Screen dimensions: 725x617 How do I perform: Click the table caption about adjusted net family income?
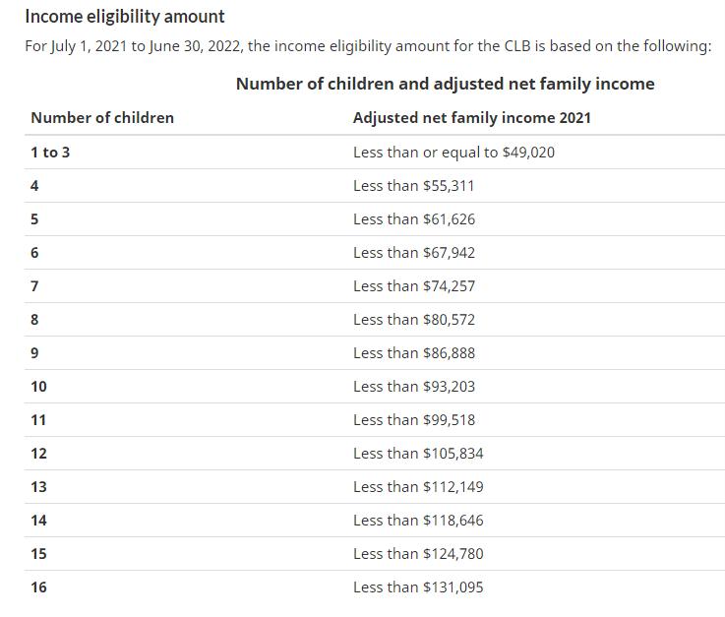pos(445,84)
